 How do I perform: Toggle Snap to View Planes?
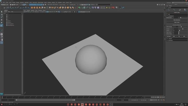[55, 5]
